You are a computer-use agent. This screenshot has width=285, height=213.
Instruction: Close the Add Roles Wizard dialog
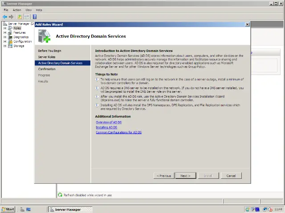point(247,24)
